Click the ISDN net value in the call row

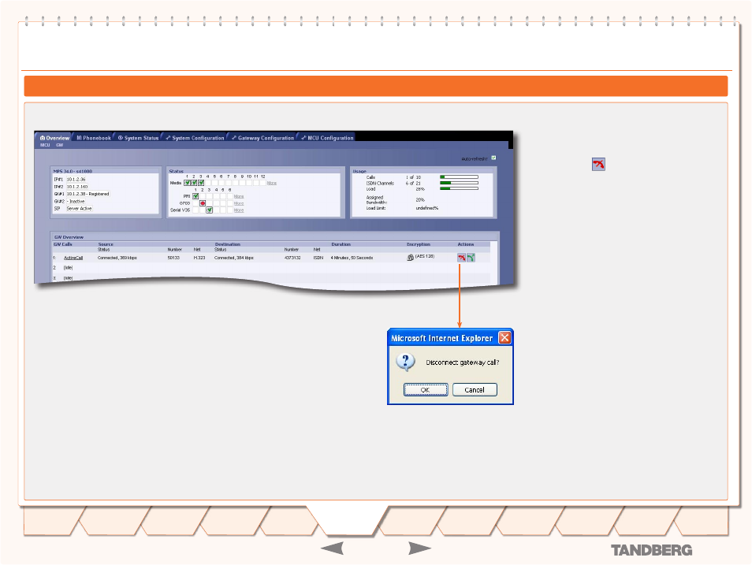pos(318,258)
